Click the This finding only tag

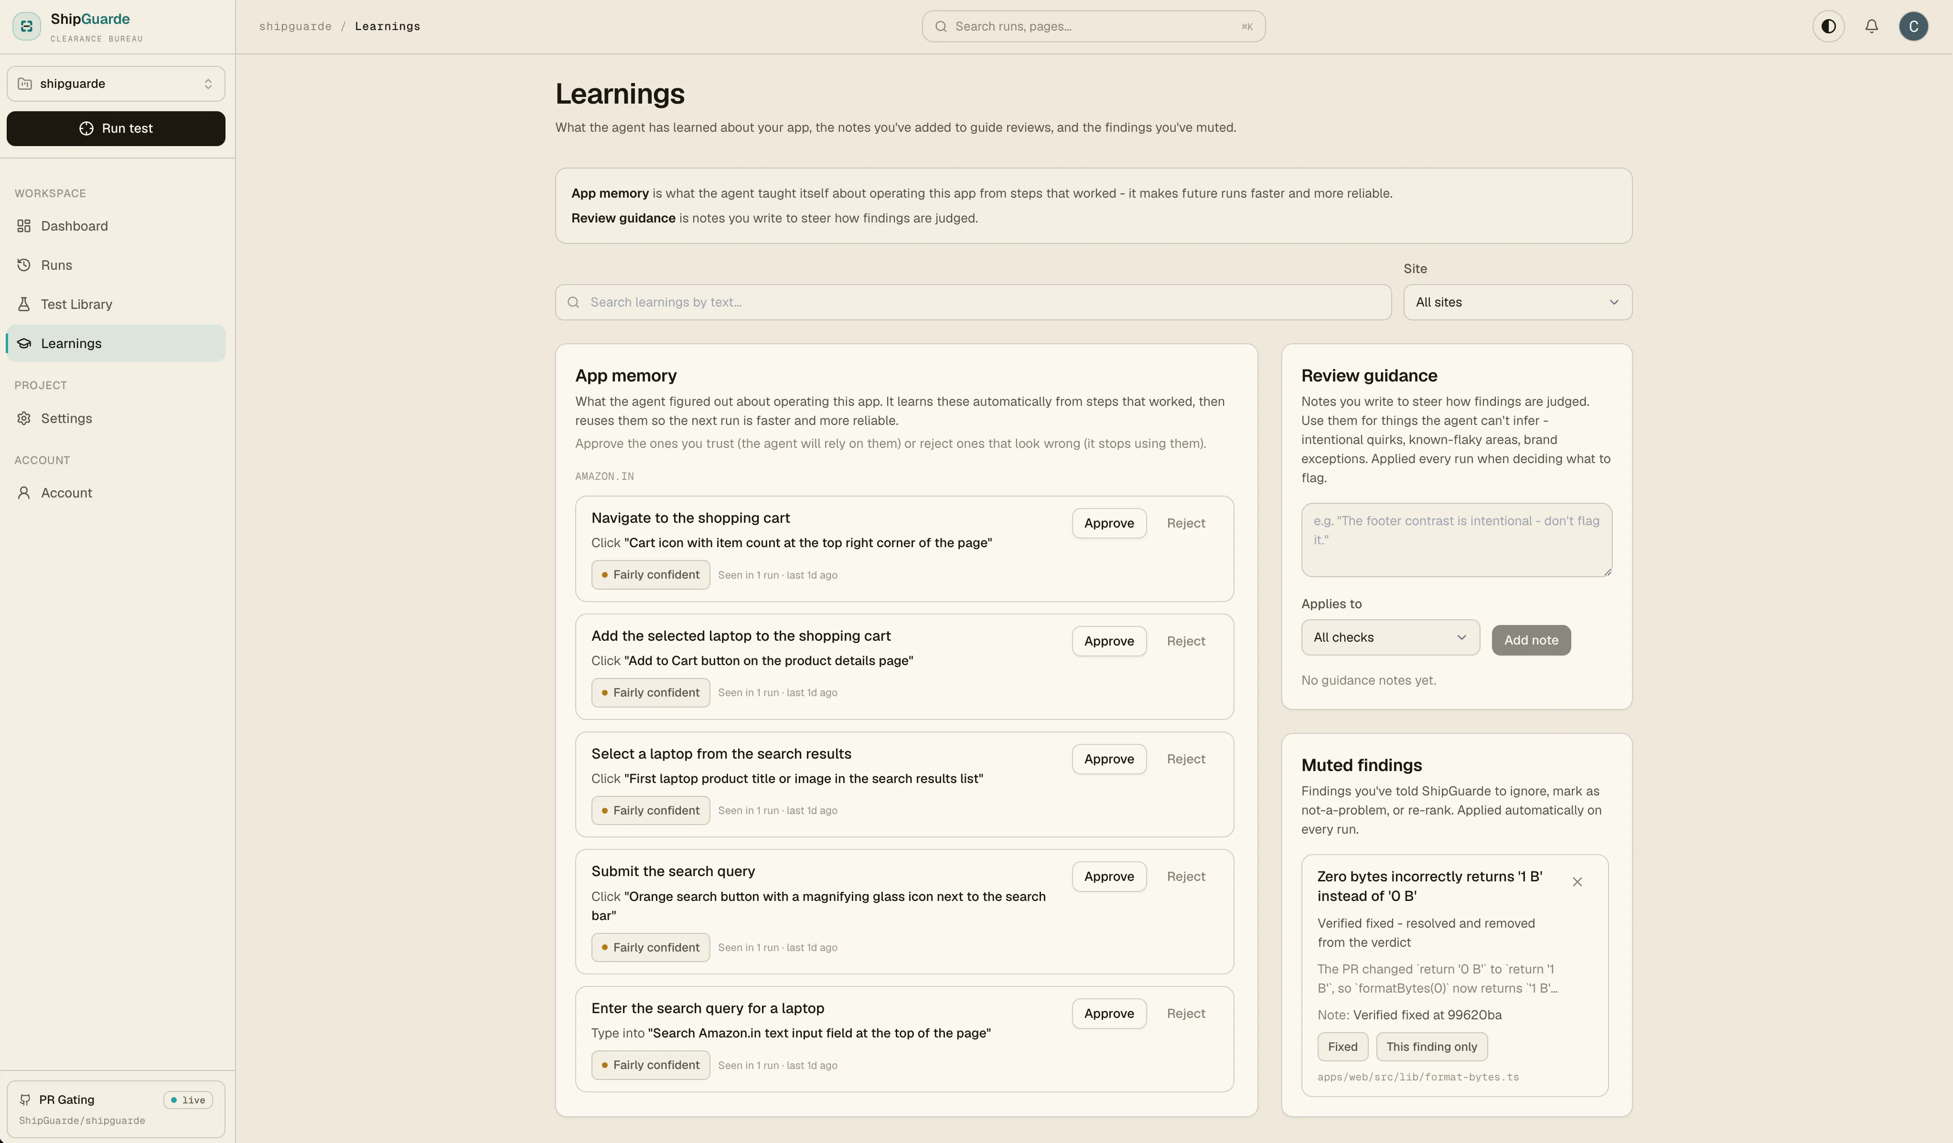click(x=1431, y=1047)
